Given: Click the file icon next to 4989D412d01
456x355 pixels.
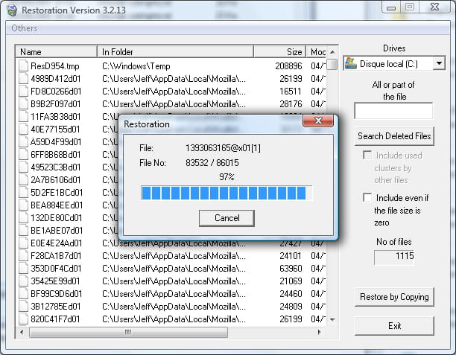Looking at the screenshot, I should tap(23, 79).
